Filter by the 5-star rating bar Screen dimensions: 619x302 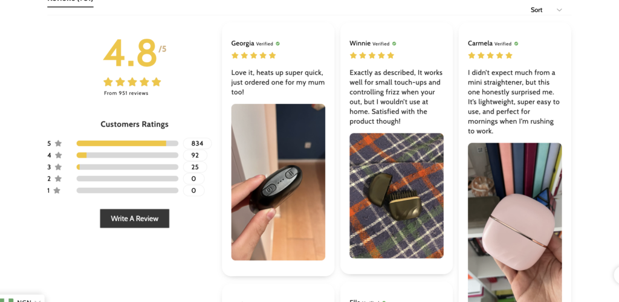click(128, 144)
